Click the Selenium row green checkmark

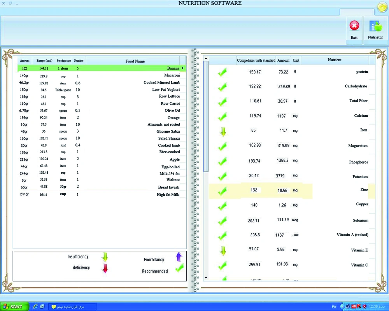tap(223, 221)
